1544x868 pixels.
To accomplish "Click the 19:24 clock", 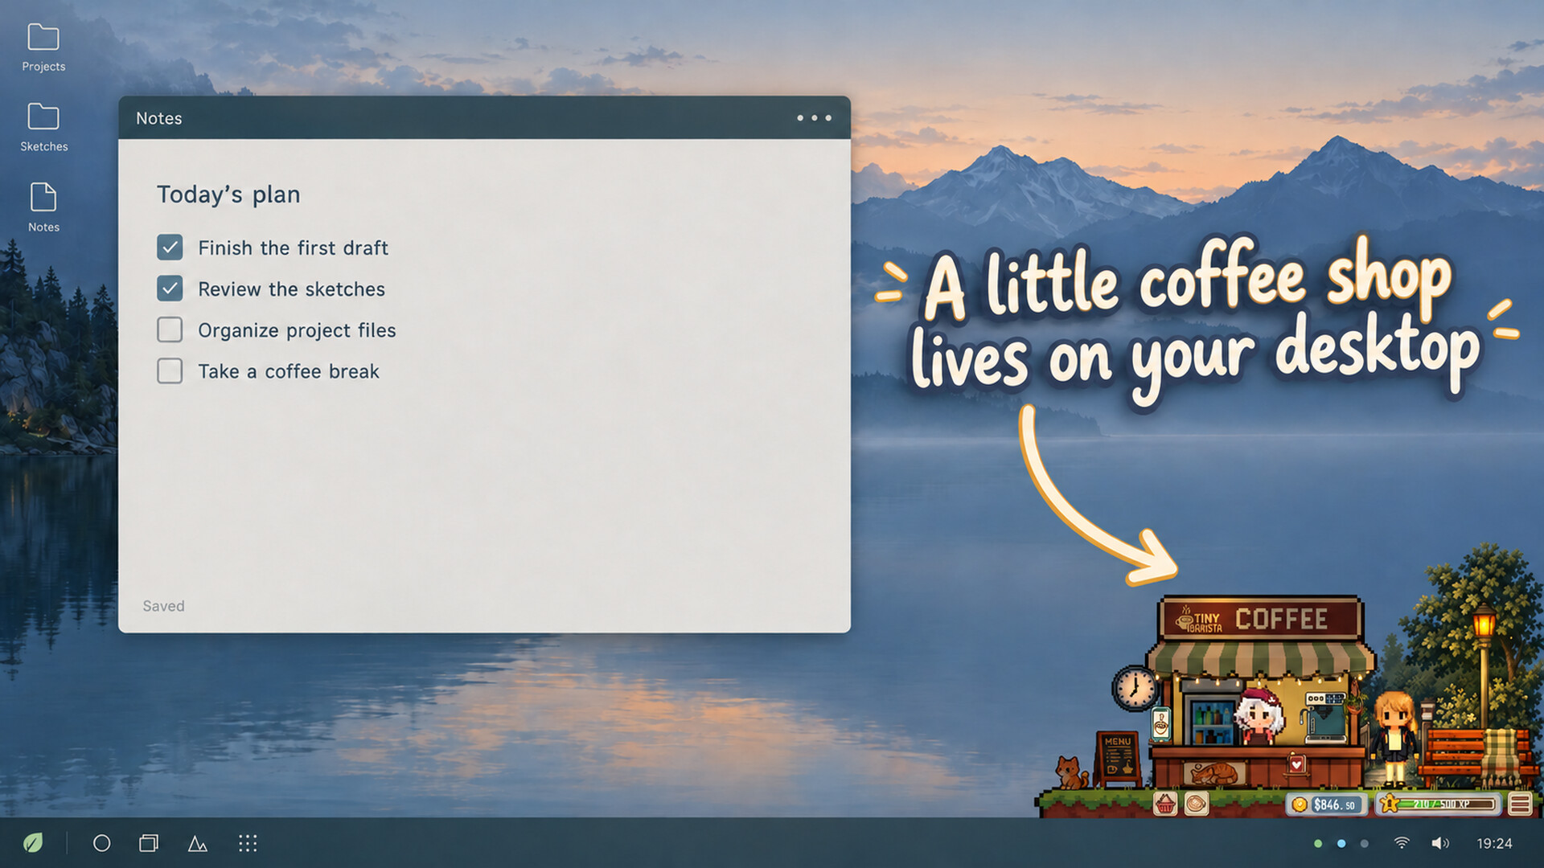I will click(x=1494, y=843).
